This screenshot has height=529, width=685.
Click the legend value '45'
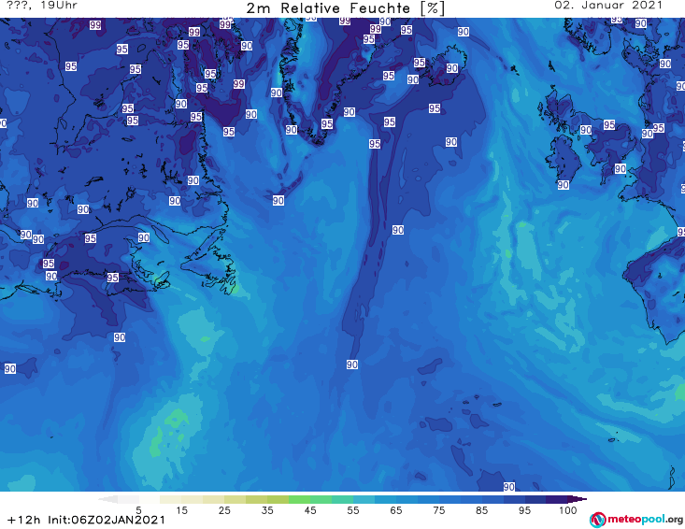[310, 510]
